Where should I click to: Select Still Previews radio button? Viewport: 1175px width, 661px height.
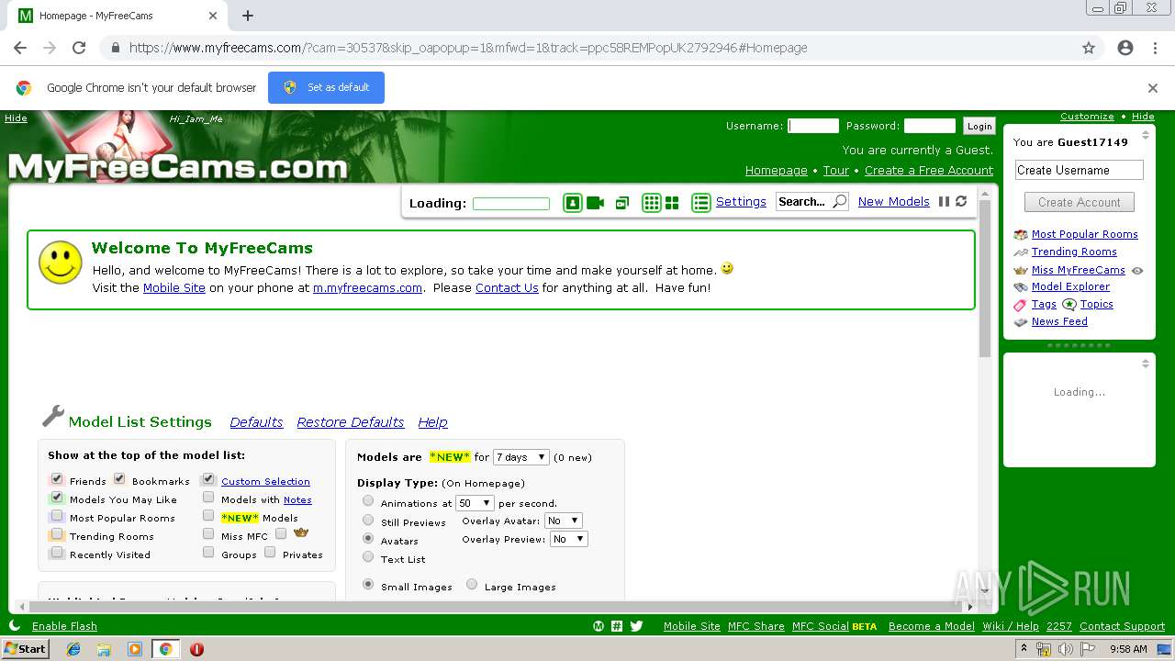click(368, 521)
